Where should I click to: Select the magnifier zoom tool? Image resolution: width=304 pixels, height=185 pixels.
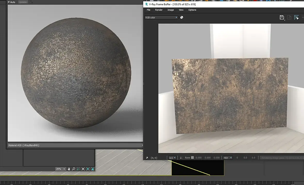73,169
